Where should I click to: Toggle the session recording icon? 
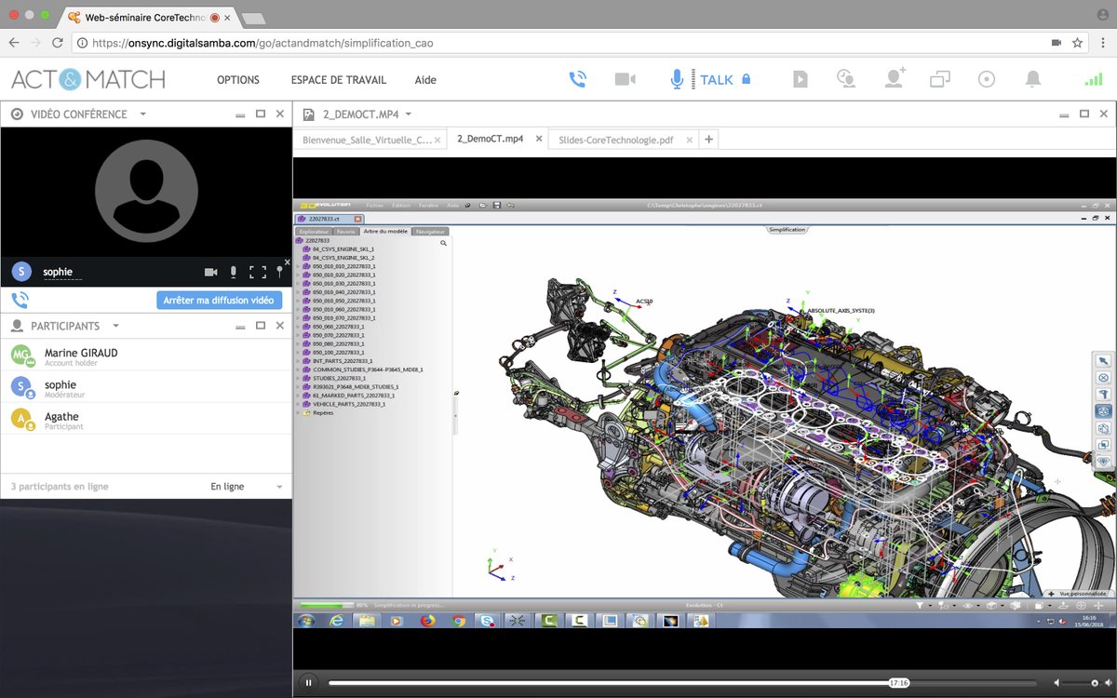point(987,79)
